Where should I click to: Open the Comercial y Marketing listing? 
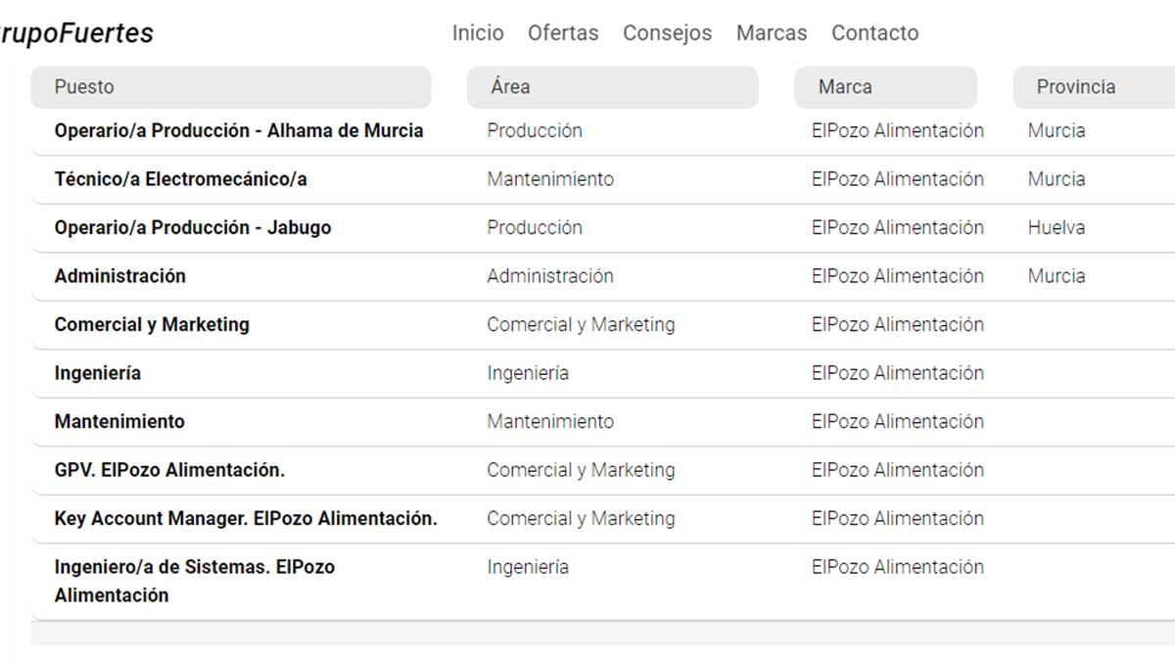(151, 324)
